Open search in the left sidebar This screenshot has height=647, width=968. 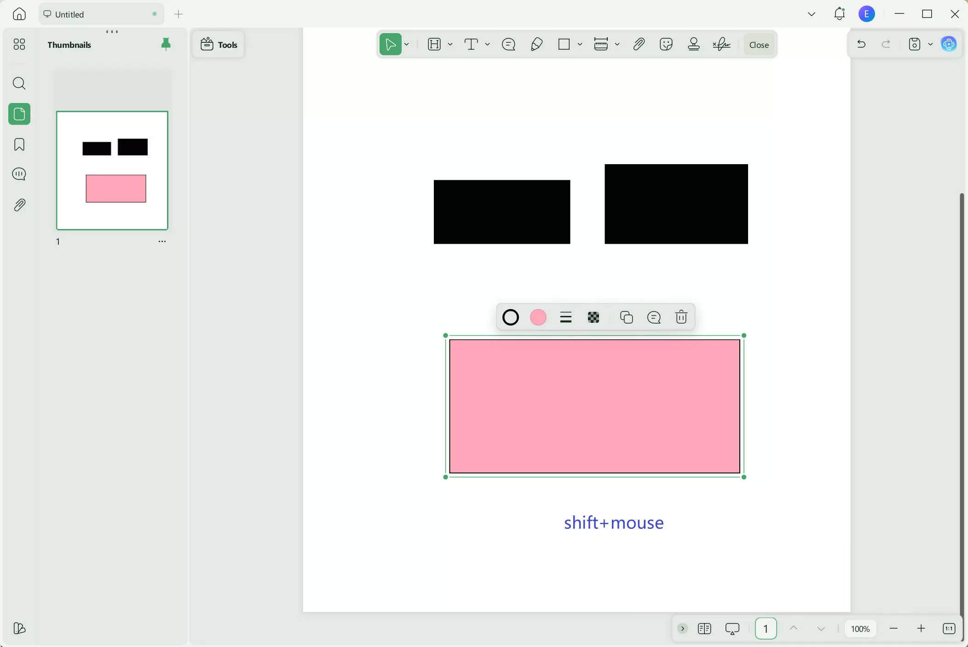point(19,84)
